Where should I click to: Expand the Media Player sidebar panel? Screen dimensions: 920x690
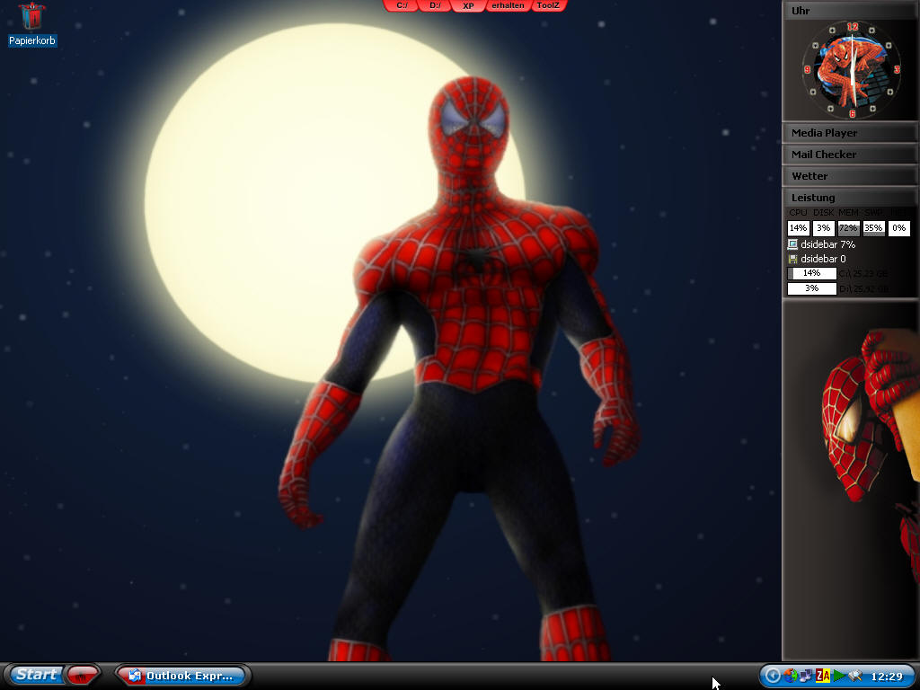coord(850,133)
